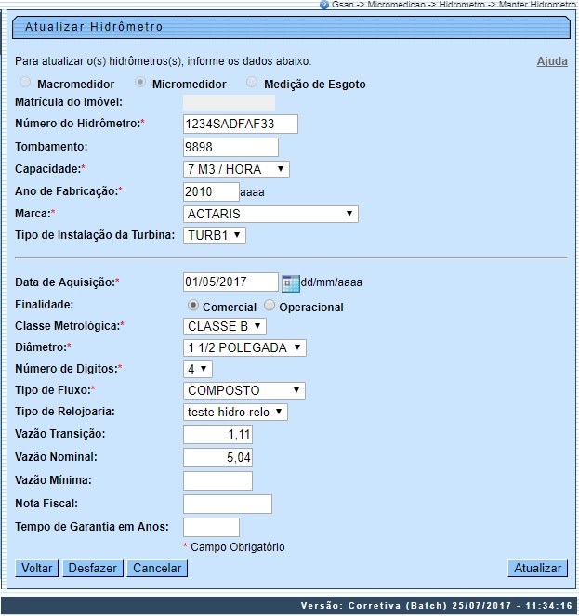Viewport: 579px width, 616px height.
Task: Open the Ajuda help link
Action: (552, 61)
